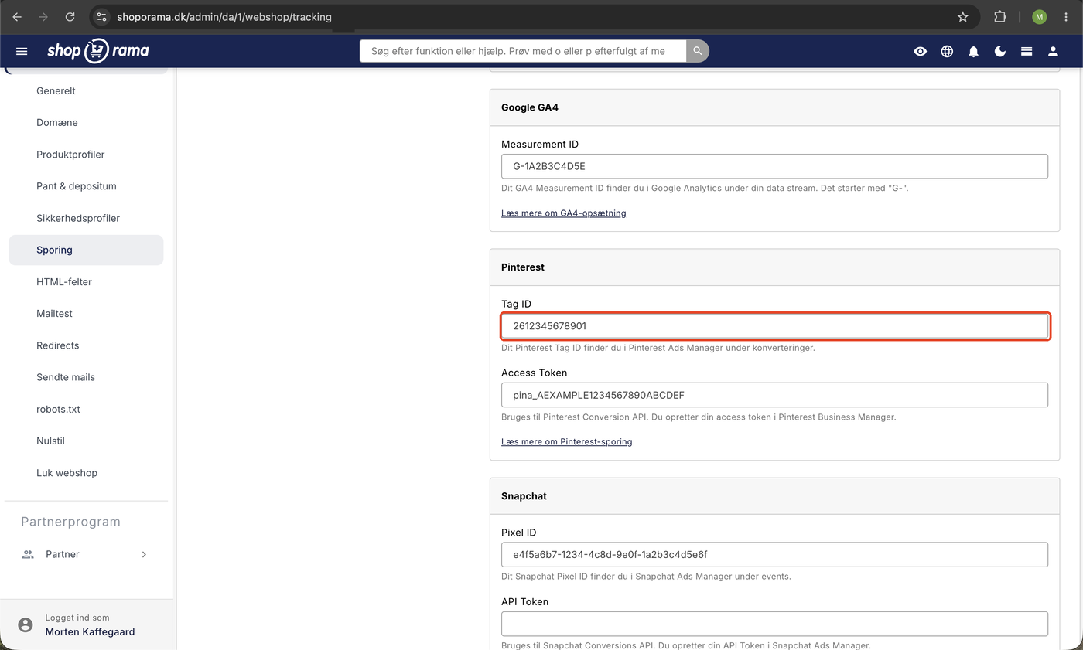The height and width of the screenshot is (650, 1083).
Task: Click the empty Snapchat API Token field
Action: pos(774,624)
